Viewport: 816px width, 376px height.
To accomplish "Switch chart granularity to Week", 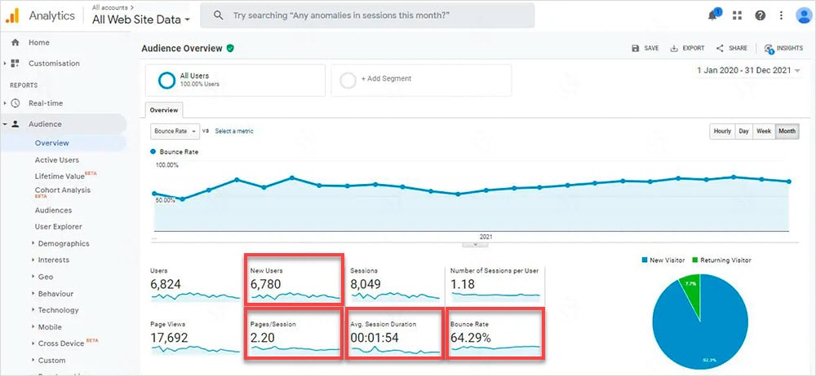I will pos(764,131).
